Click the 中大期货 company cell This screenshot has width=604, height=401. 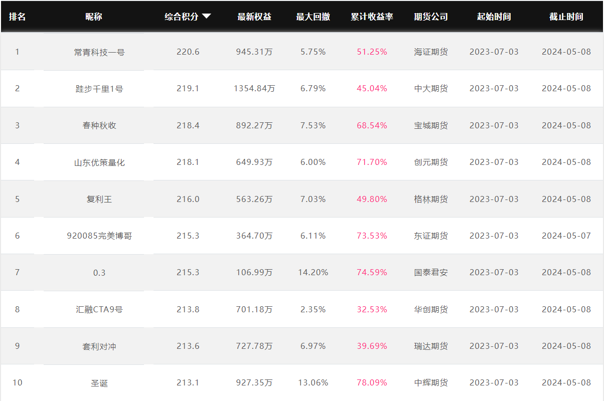click(x=431, y=88)
